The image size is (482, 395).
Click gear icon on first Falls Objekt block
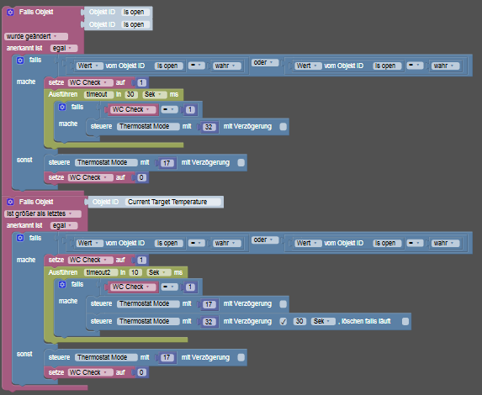pyautogui.click(x=10, y=13)
